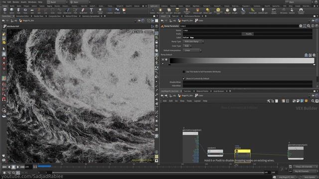
Task: Open the Default Interpolation dropdown
Action: [x=192, y=50]
